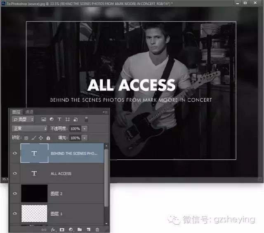Open the 不透明度 opacity slider arrow
The width and height of the screenshot is (264, 233).
[x=85, y=129]
